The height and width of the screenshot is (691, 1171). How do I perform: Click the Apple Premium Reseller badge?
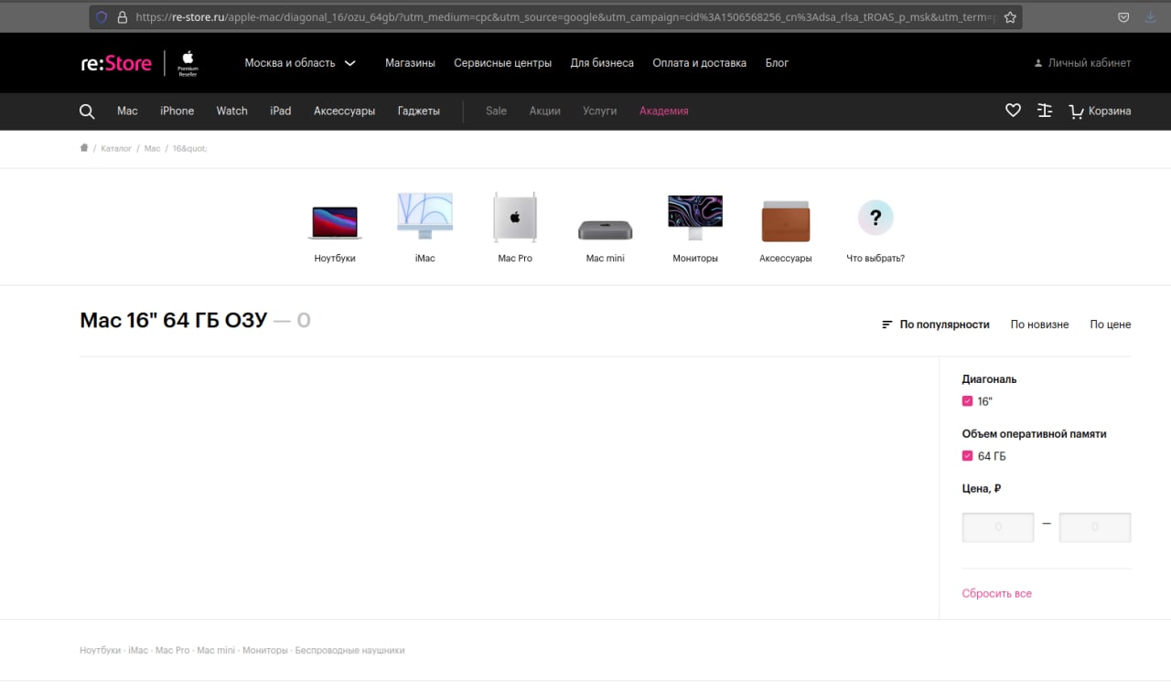pos(188,63)
